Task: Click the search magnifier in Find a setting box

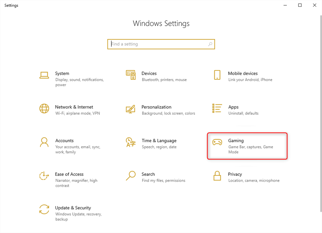Action: coord(210,44)
